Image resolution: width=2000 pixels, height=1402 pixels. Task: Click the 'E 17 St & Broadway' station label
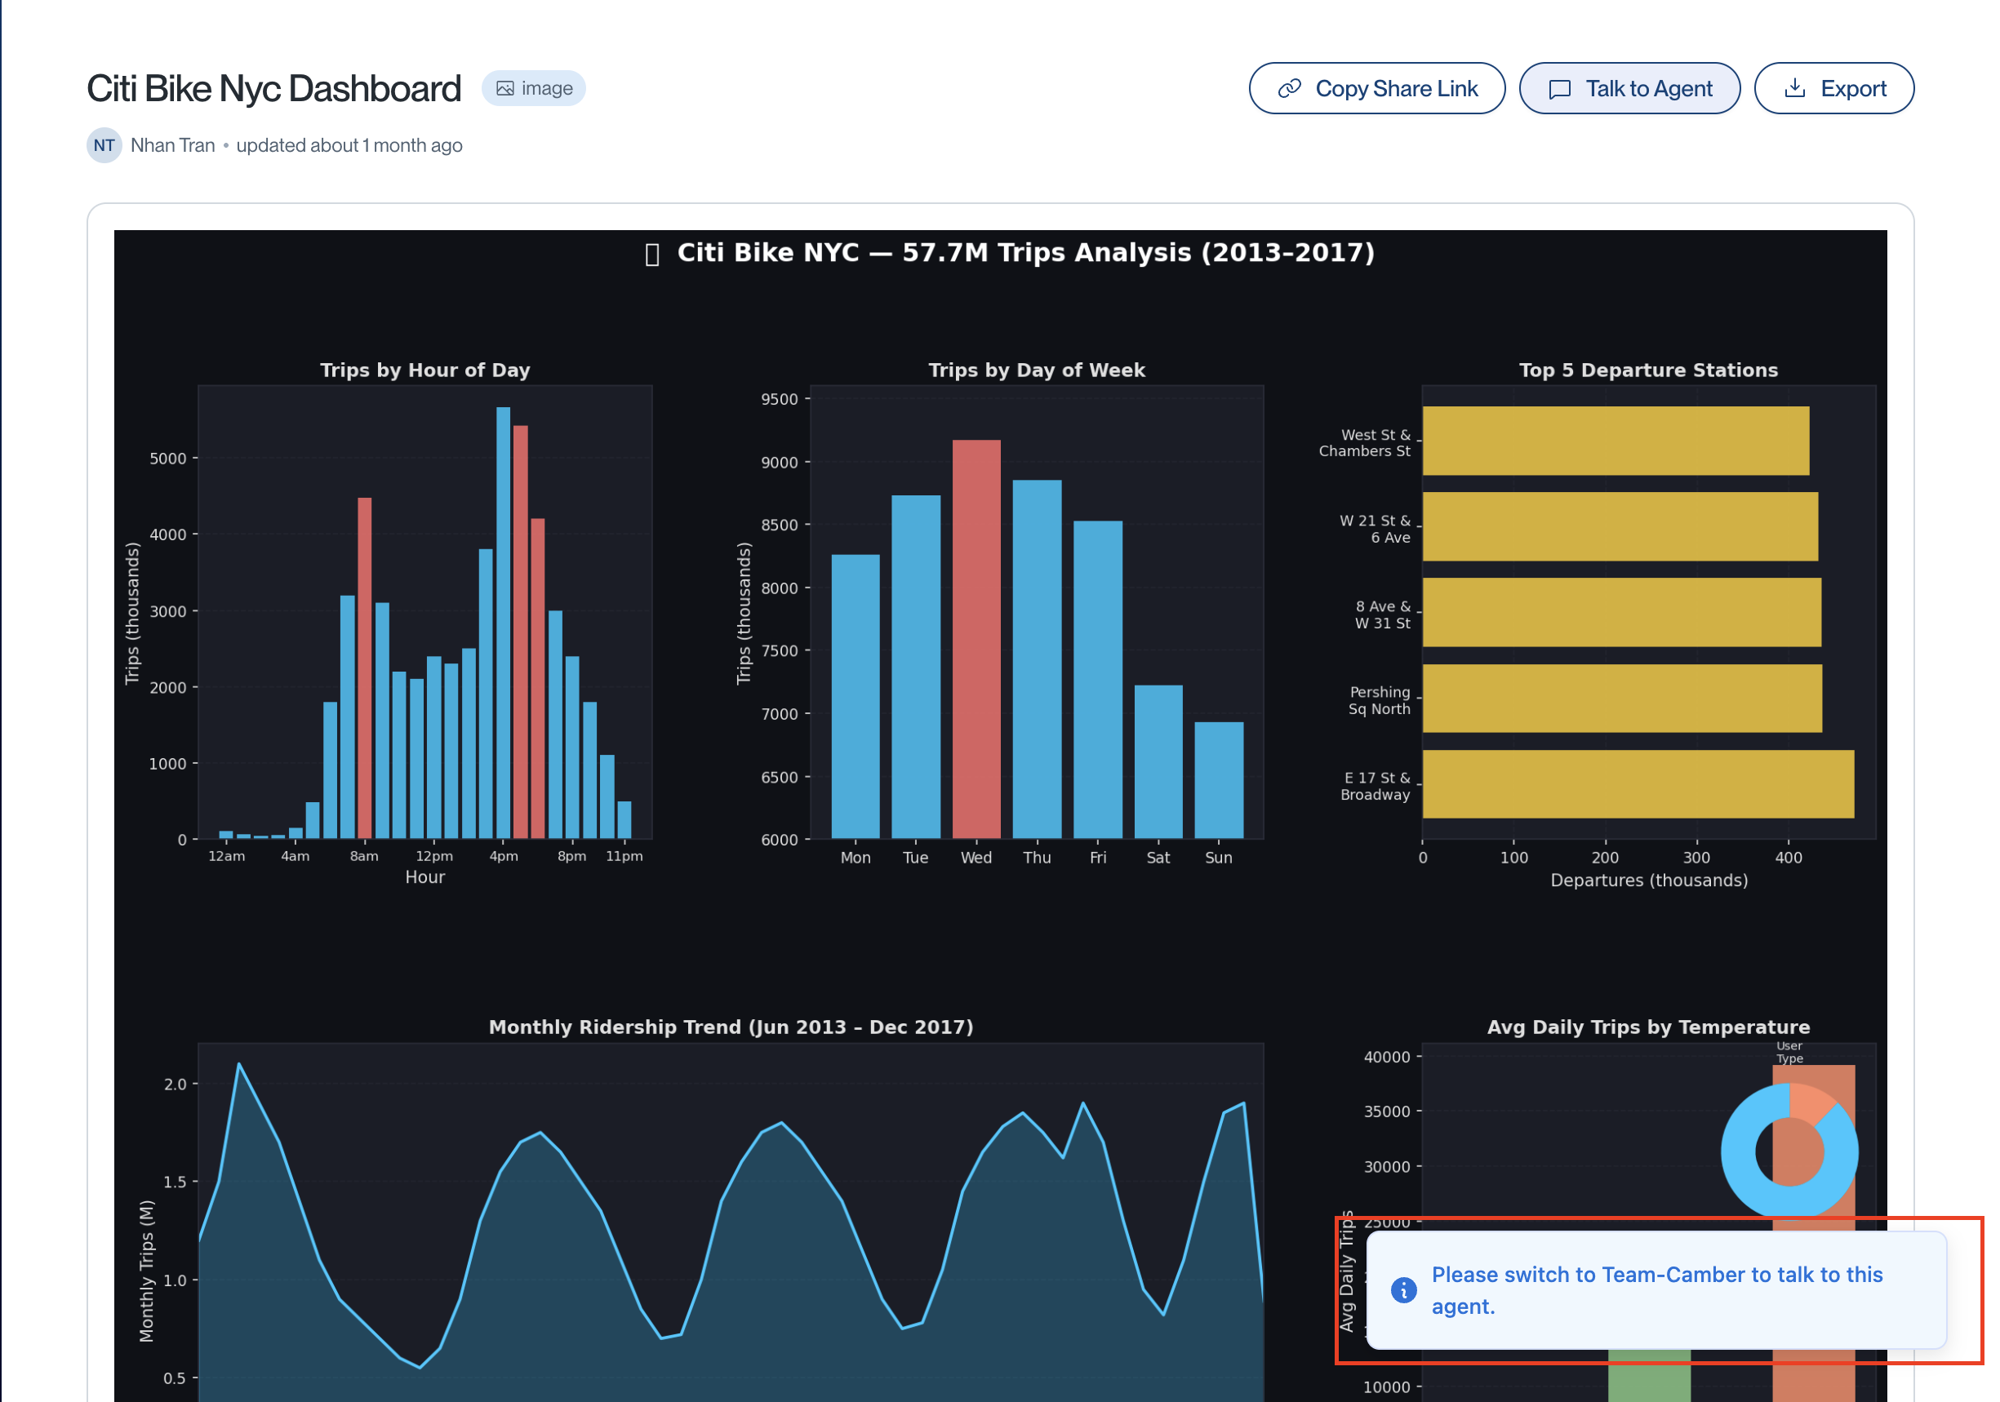click(x=1375, y=786)
